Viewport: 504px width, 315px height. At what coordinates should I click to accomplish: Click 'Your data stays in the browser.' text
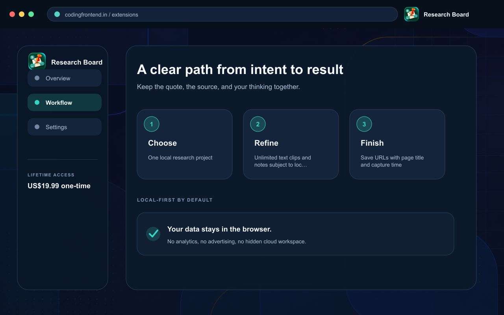(x=219, y=229)
